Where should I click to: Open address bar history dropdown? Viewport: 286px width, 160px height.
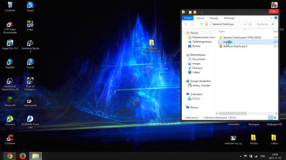click(x=245, y=24)
